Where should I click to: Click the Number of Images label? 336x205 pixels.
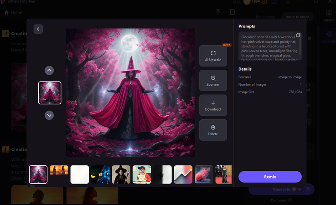point(253,84)
